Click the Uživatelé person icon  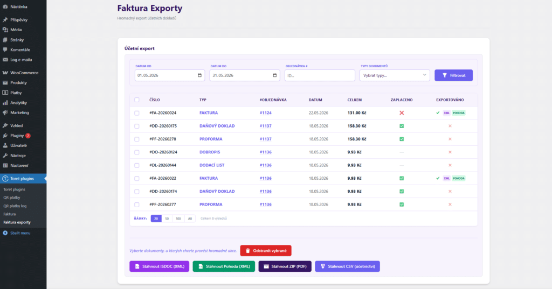pos(5,145)
